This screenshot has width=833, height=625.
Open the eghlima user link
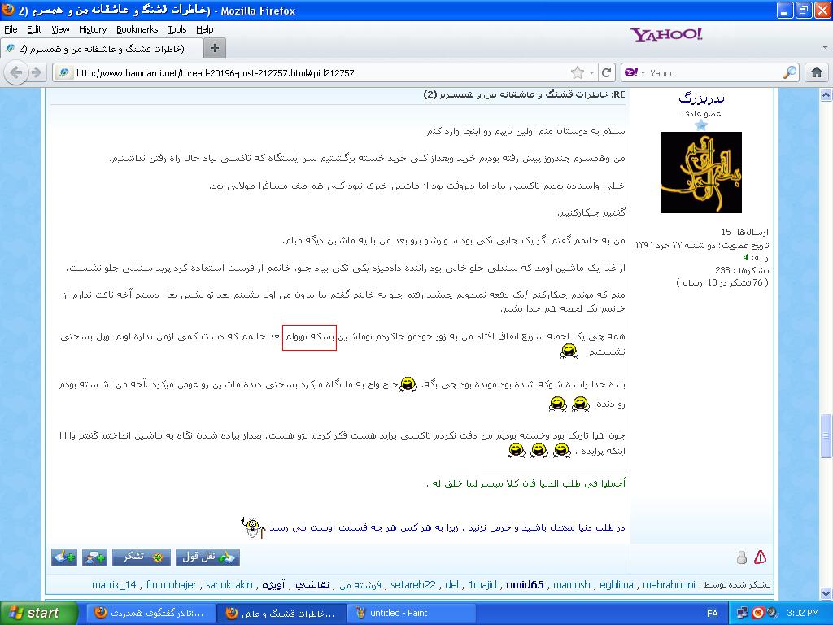(x=617, y=584)
